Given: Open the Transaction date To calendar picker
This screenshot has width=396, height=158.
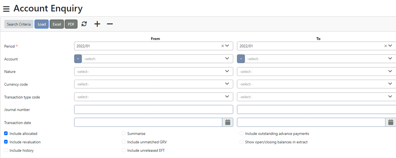Looking at the screenshot, I should pos(391,122).
